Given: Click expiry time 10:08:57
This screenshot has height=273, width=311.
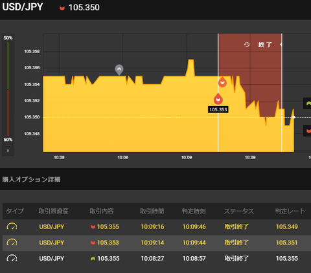Looking at the screenshot, I should tap(194, 258).
